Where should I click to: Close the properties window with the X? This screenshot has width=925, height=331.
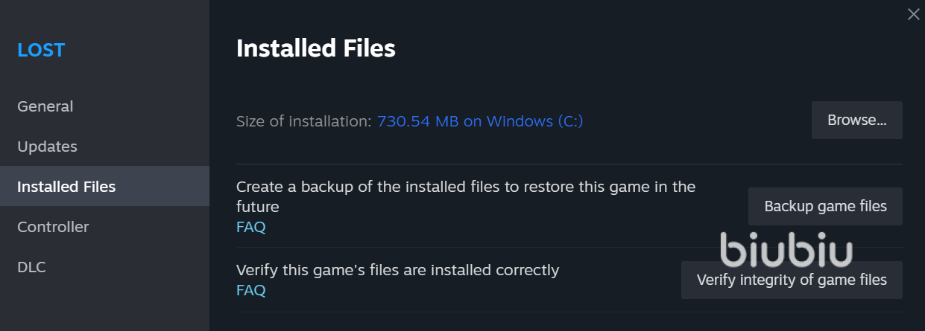click(x=913, y=14)
